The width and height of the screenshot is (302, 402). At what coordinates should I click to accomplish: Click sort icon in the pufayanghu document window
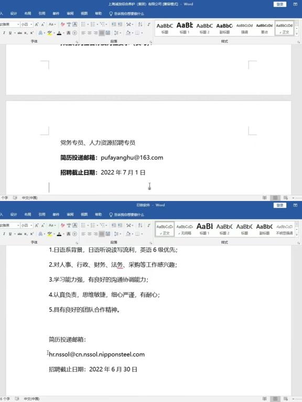(x=140, y=25)
